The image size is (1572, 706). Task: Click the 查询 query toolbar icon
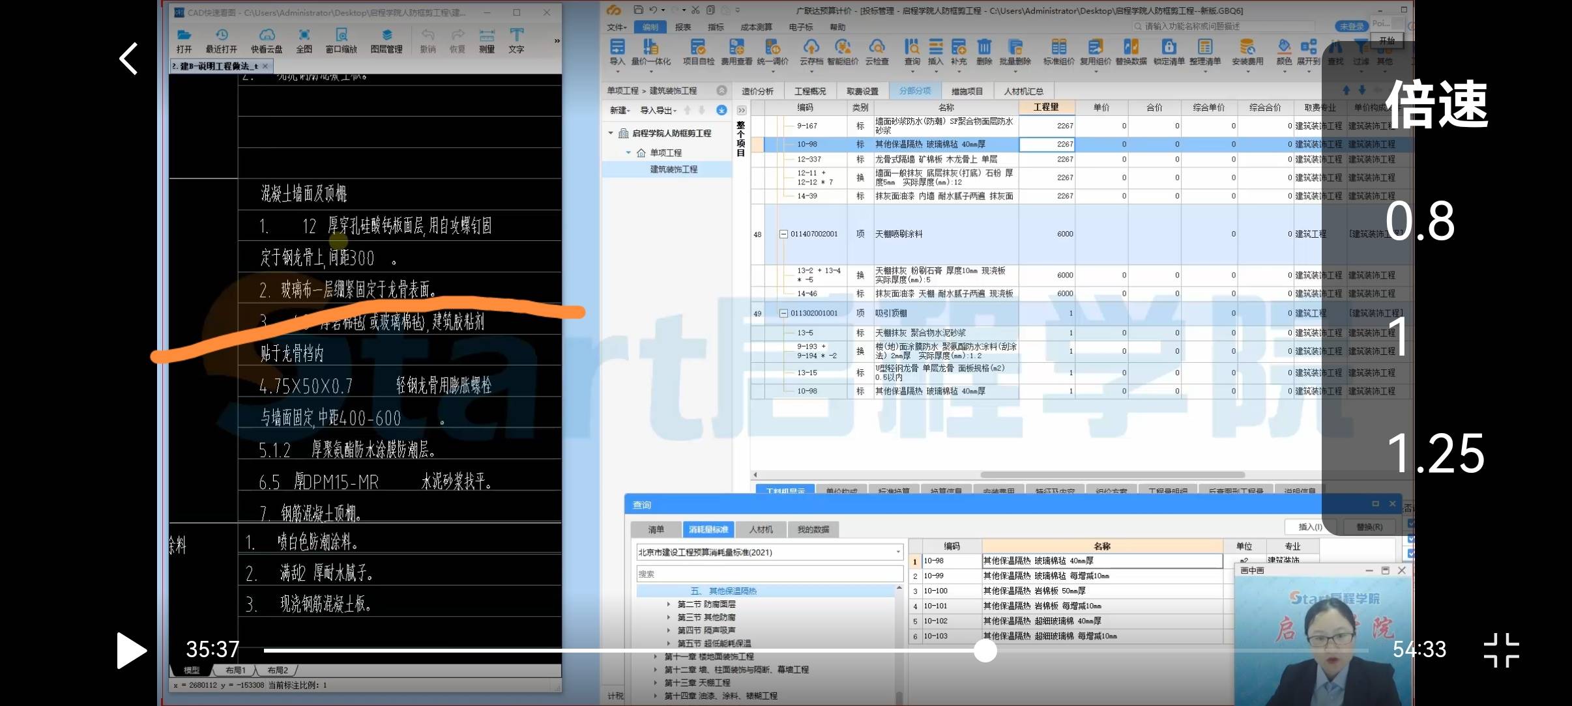coord(912,52)
